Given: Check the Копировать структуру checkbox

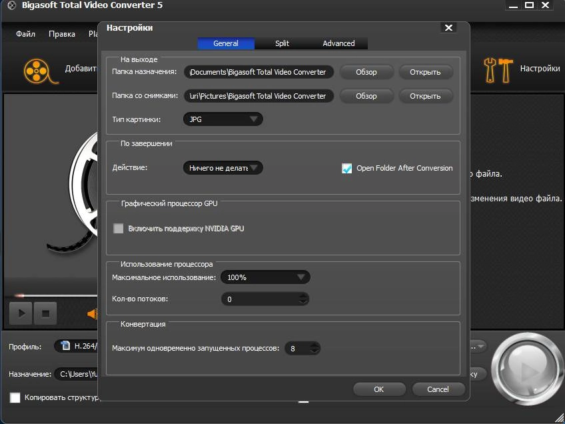Looking at the screenshot, I should pos(15,397).
